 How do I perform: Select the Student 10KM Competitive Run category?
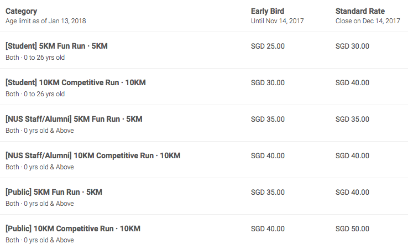[75, 82]
